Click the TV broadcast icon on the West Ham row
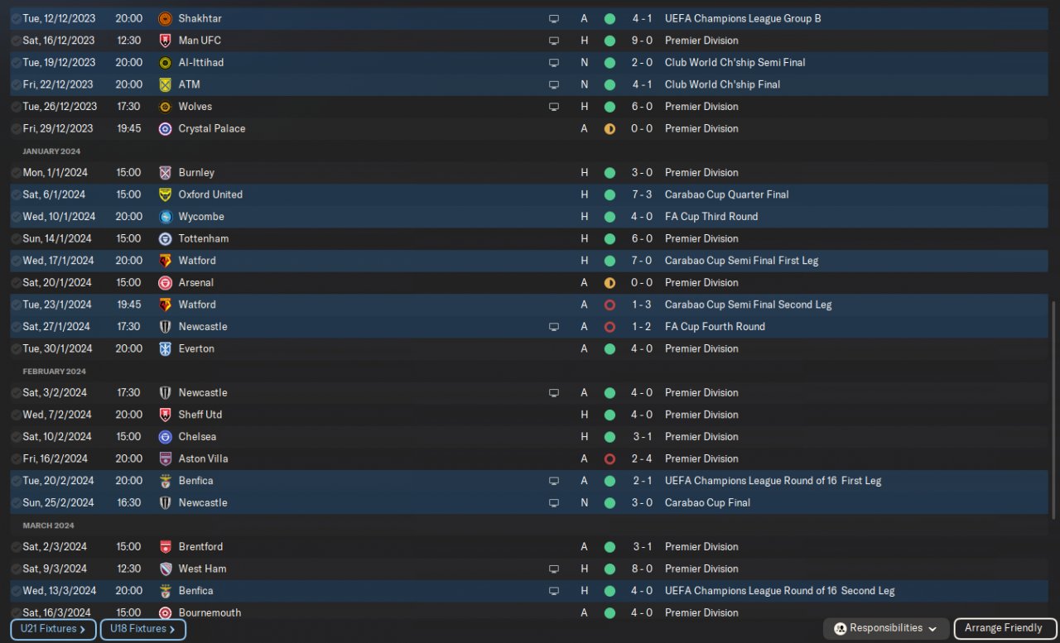1060x643 pixels. coord(554,569)
